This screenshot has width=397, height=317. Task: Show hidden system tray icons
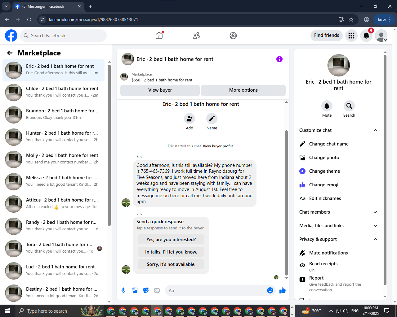[x=331, y=311]
